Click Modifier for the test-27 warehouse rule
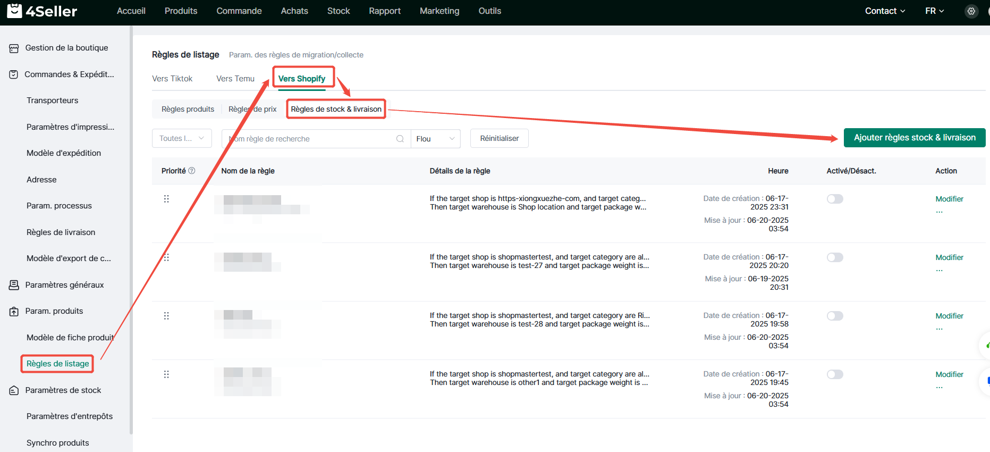 coord(949,257)
